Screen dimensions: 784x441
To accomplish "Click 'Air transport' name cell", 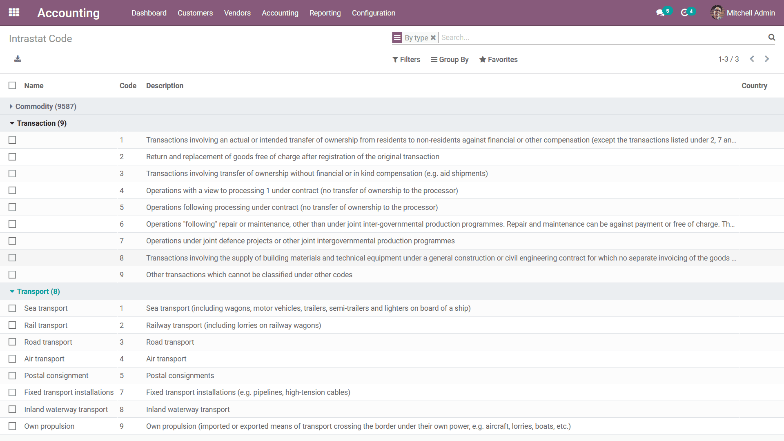I will click(x=44, y=359).
